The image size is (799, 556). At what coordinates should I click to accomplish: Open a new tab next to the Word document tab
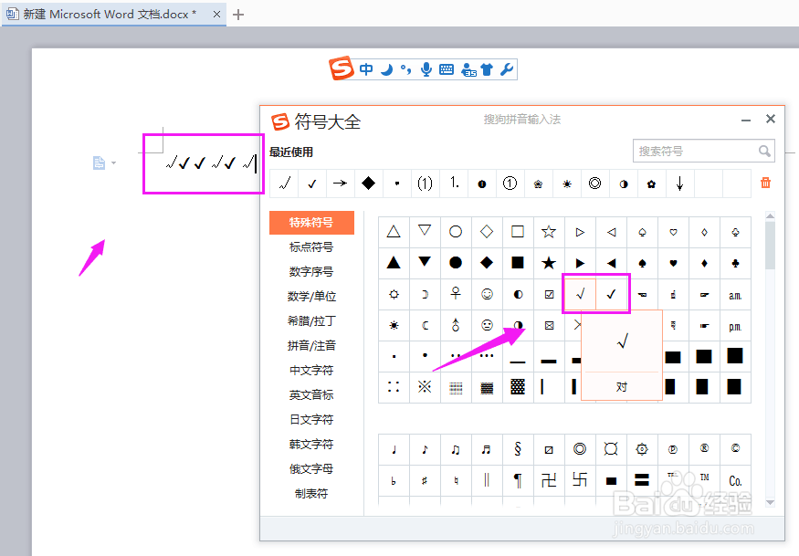[239, 15]
